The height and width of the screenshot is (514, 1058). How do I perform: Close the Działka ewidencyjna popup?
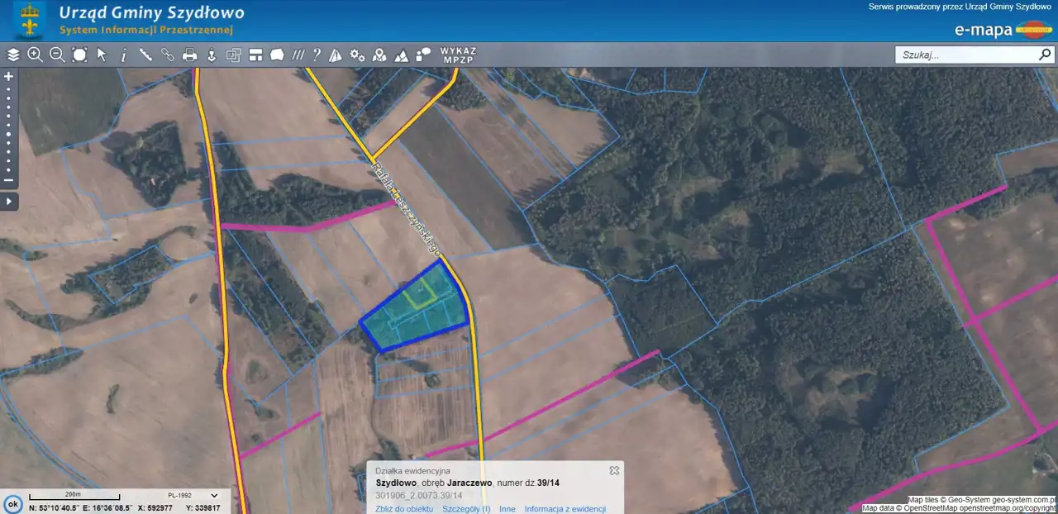click(614, 470)
